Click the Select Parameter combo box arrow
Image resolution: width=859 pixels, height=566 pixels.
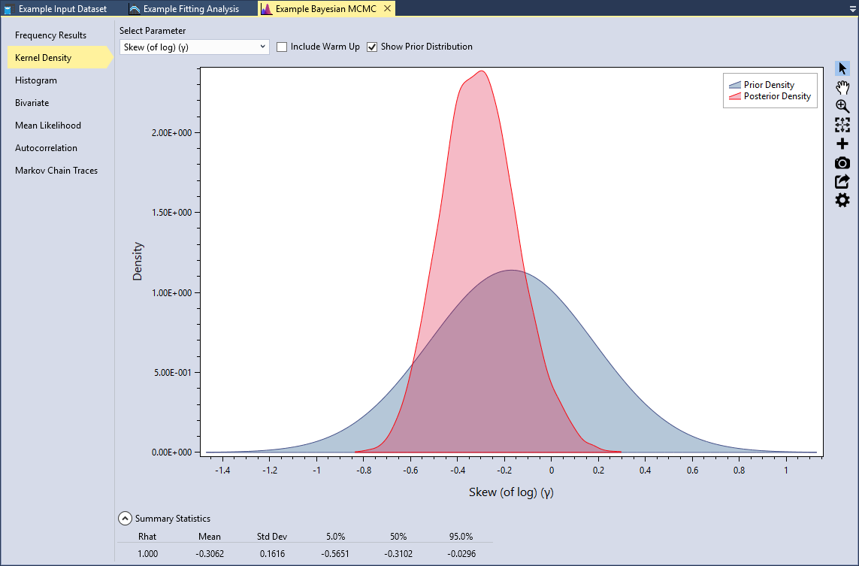click(x=262, y=47)
